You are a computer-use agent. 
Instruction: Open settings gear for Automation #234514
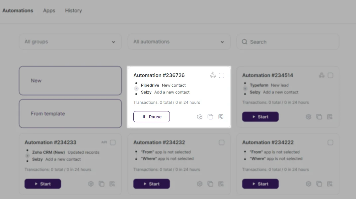308,117
